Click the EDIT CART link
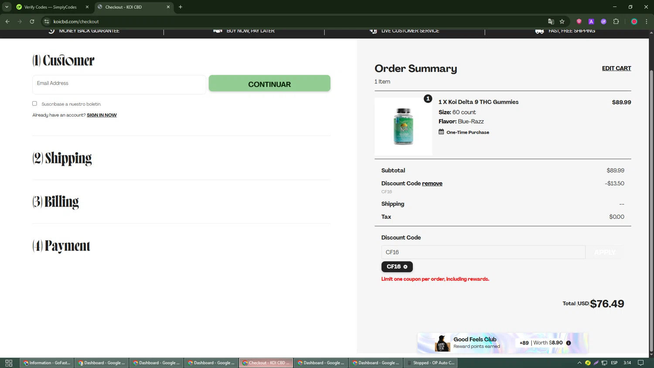Image resolution: width=654 pixels, height=368 pixels. (617, 68)
